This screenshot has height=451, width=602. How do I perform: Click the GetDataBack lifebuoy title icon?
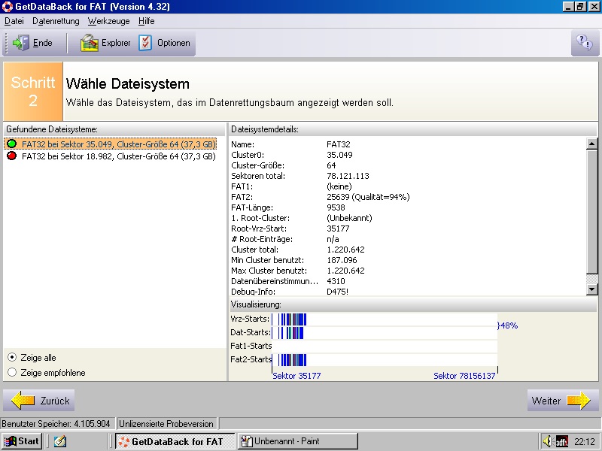(x=8, y=7)
